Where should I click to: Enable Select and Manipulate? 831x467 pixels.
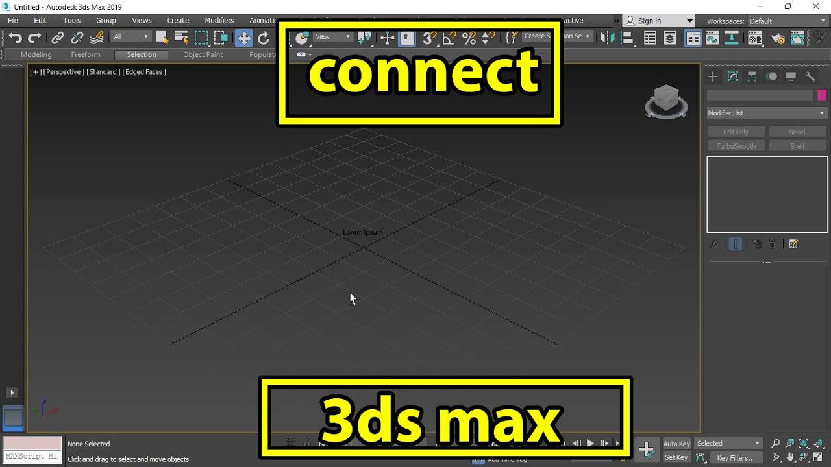pyautogui.click(x=388, y=38)
